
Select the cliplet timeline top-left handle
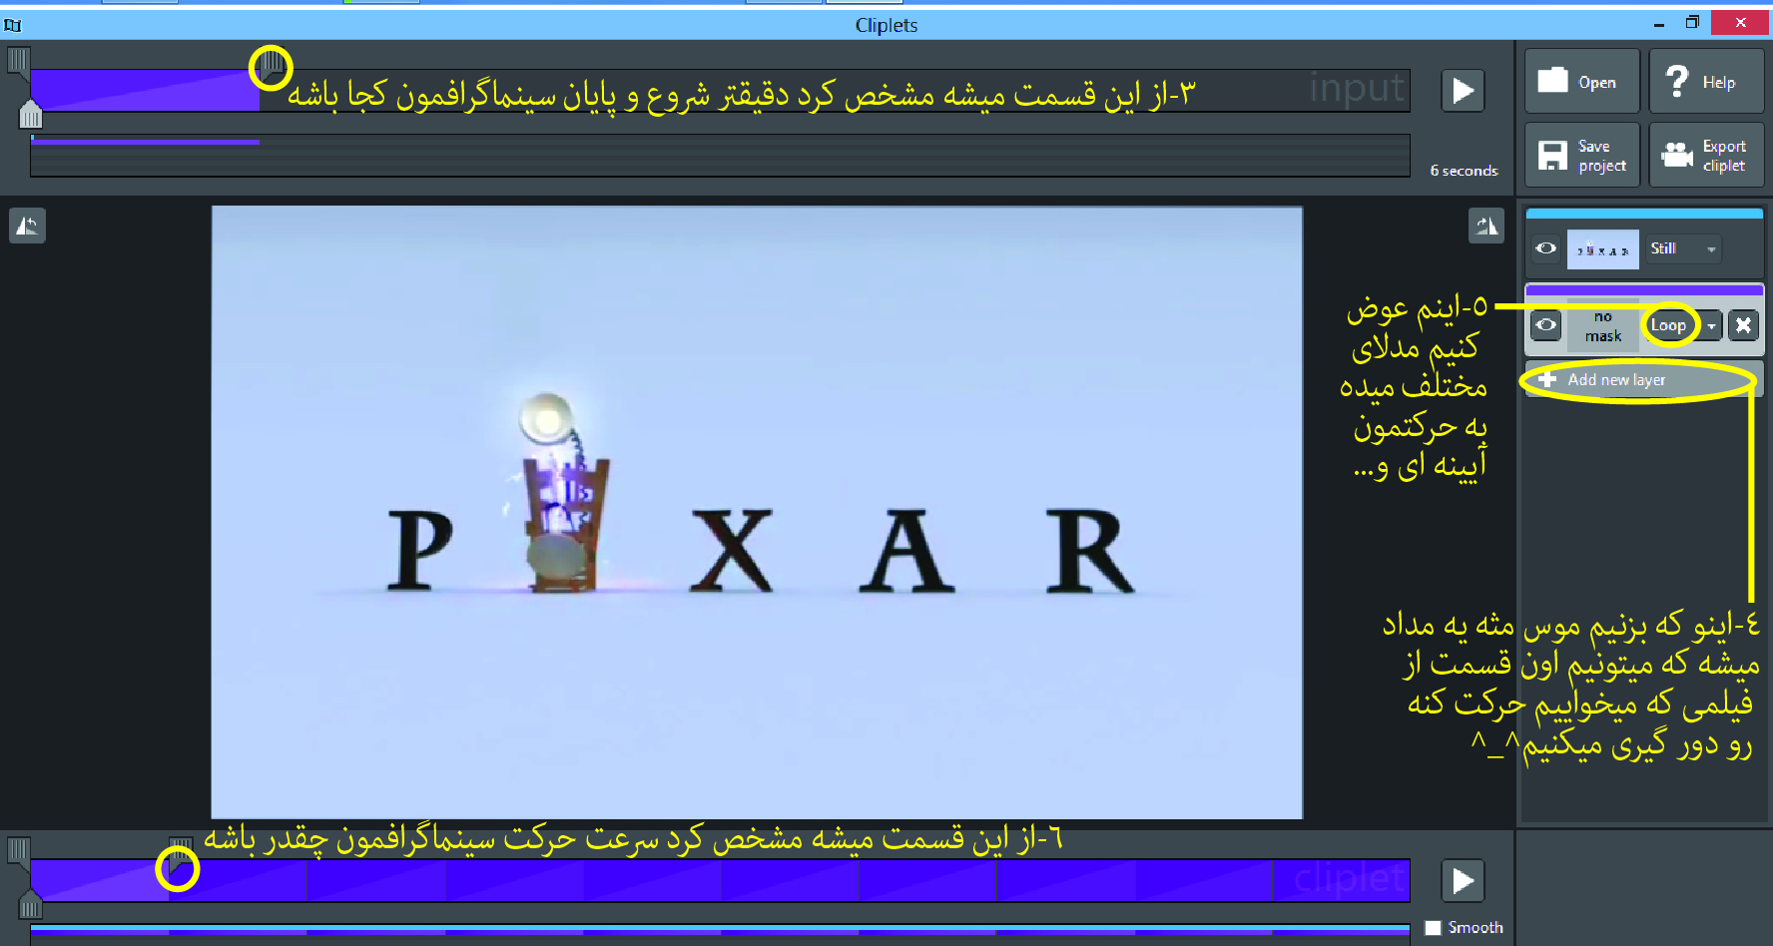coord(18,851)
